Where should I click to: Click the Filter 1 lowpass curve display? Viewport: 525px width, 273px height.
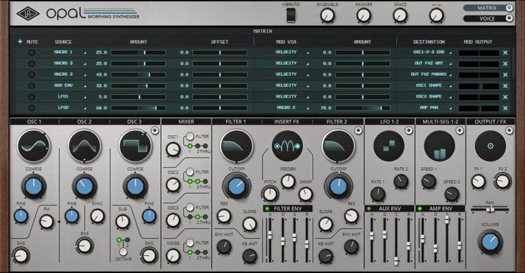click(237, 146)
